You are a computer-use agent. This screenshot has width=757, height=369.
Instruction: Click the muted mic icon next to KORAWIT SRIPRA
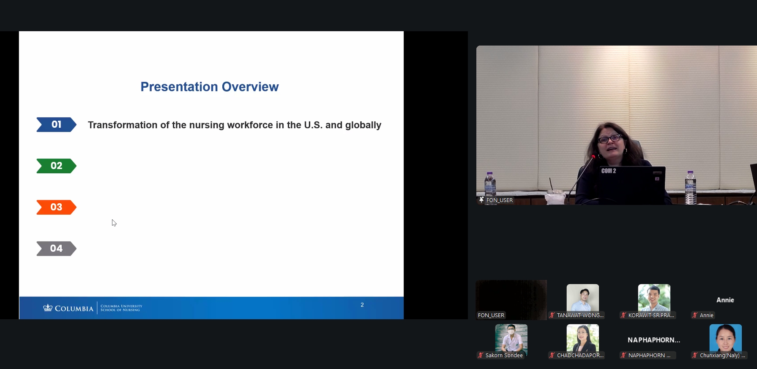623,315
